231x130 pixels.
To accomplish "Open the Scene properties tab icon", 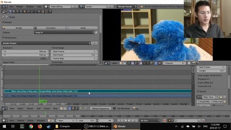I will pos(17,12).
